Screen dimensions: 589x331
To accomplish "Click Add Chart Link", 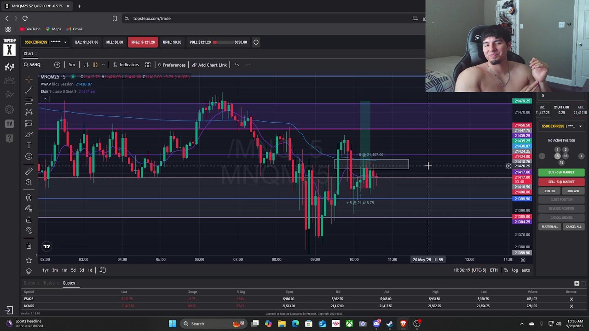I will pos(209,65).
